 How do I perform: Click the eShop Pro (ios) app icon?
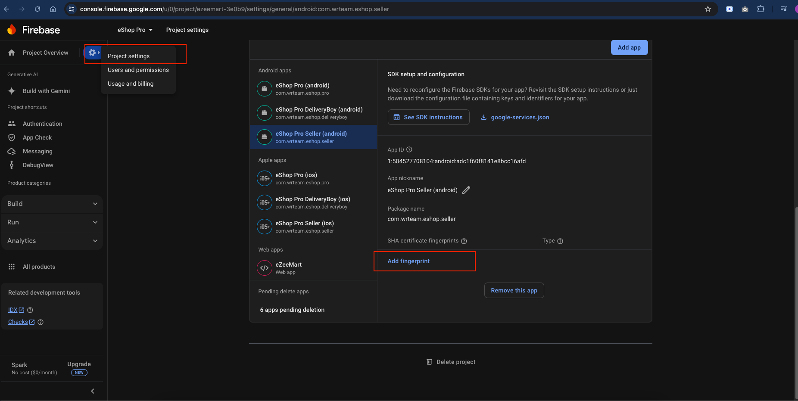tap(265, 178)
